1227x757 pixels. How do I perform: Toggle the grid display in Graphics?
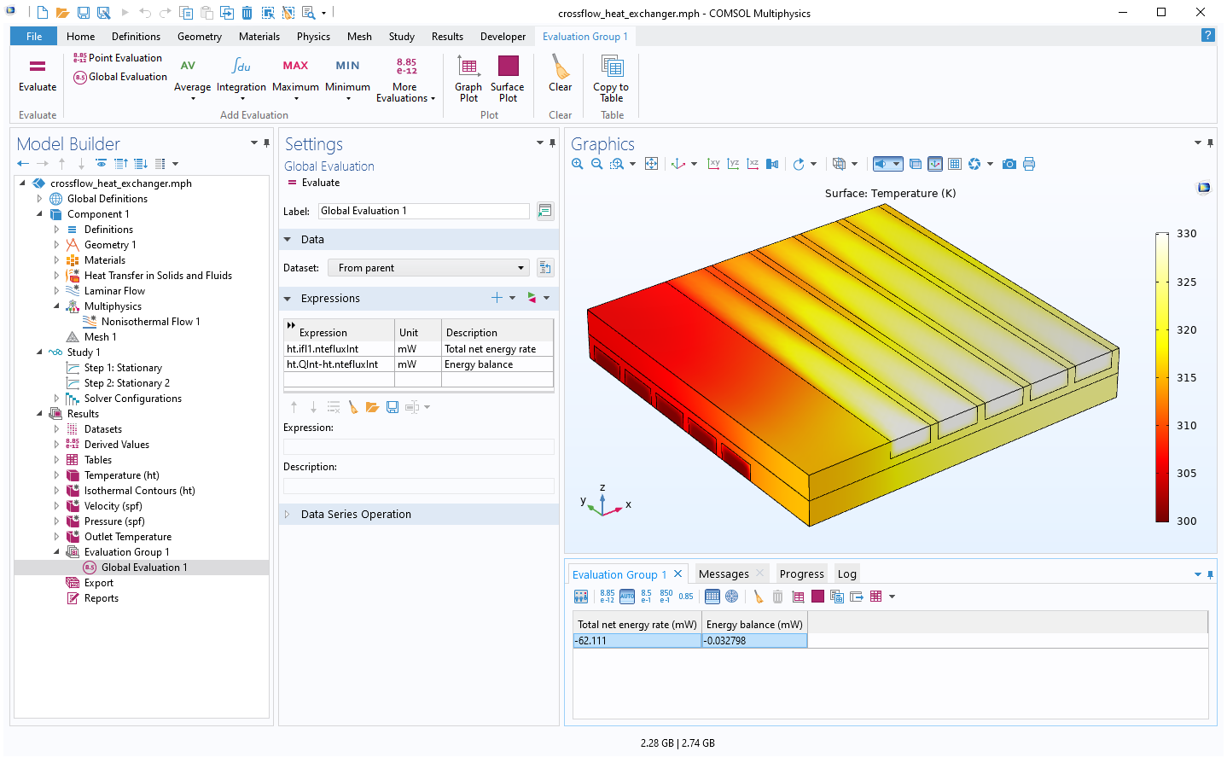click(x=955, y=164)
